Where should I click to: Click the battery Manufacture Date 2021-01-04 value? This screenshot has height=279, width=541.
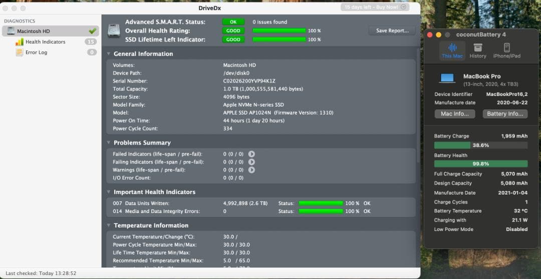(513, 193)
